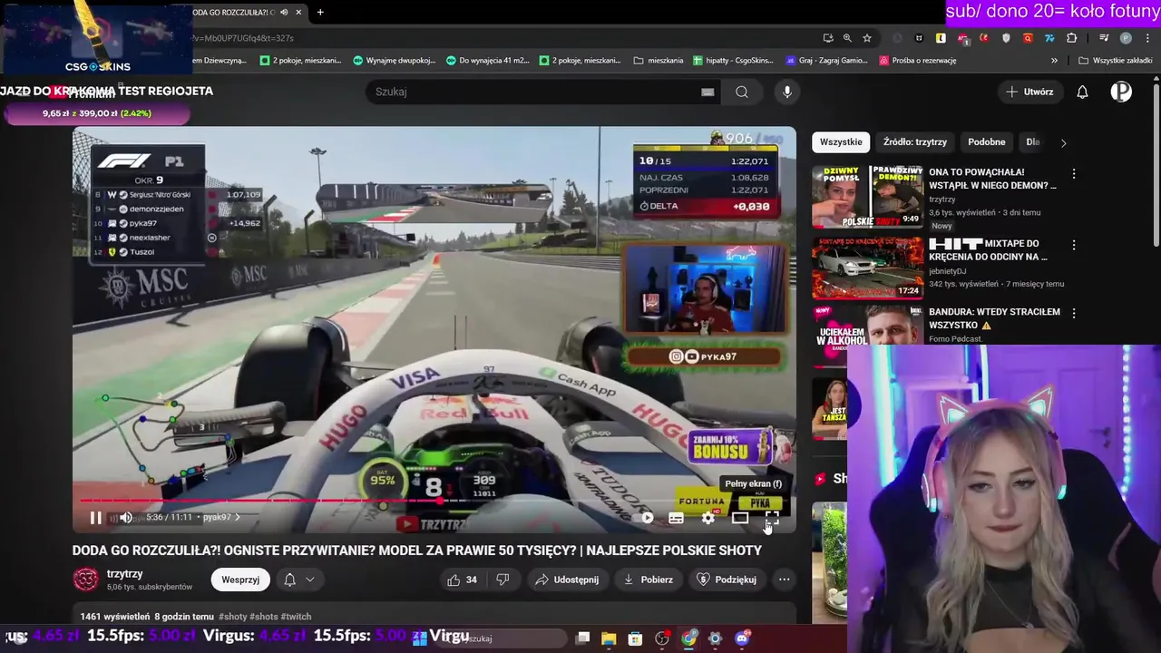Open options for MIXTAPE DO KRĘCENIA video
This screenshot has height=653, width=1161.
tap(1074, 245)
